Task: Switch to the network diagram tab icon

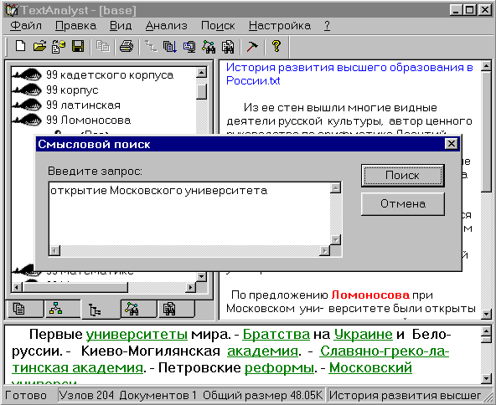Action: click(56, 309)
